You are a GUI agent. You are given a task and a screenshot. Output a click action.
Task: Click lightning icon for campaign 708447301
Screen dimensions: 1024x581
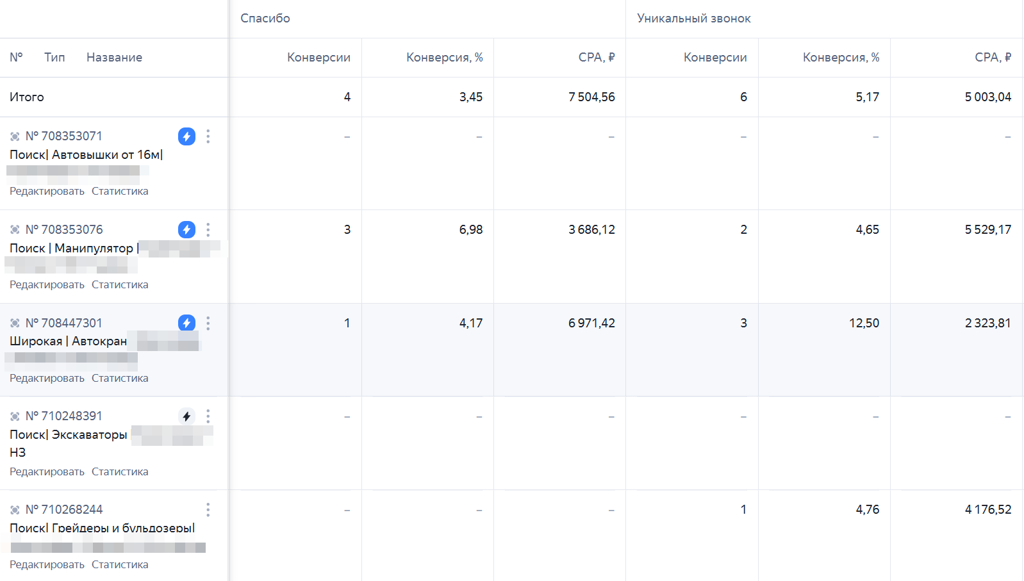pos(186,323)
